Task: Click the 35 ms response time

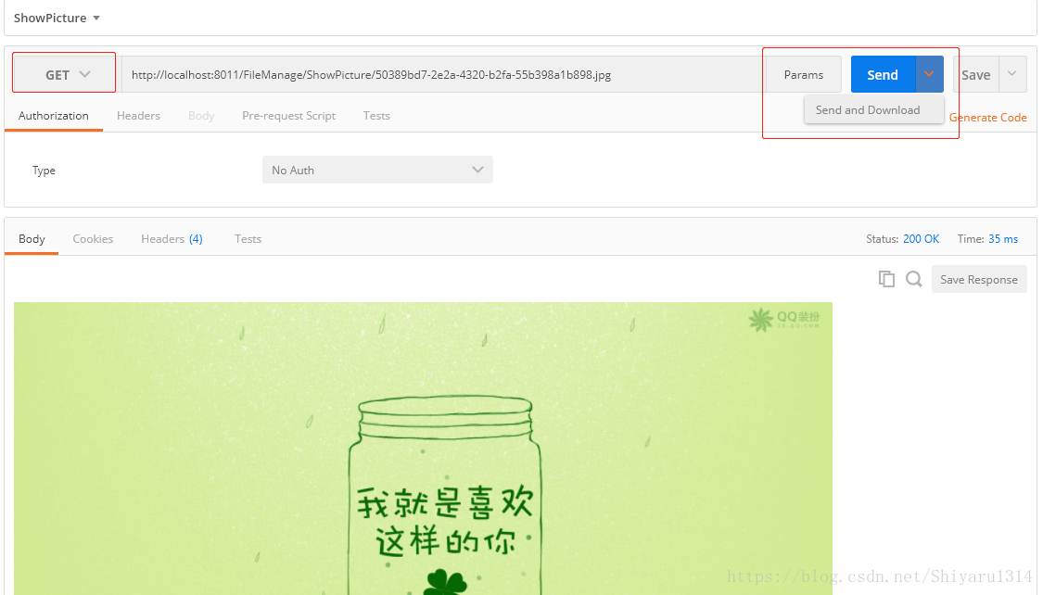Action: pos(1003,239)
